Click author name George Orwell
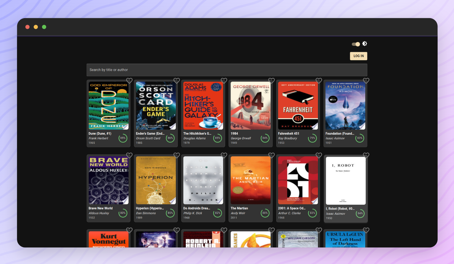This screenshot has height=264, width=454. click(x=241, y=138)
